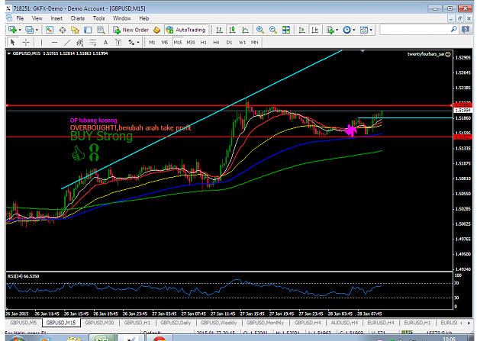Zoom in on the chart
Image resolution: width=477 pixels, height=341 pixels.
pyautogui.click(x=260, y=30)
